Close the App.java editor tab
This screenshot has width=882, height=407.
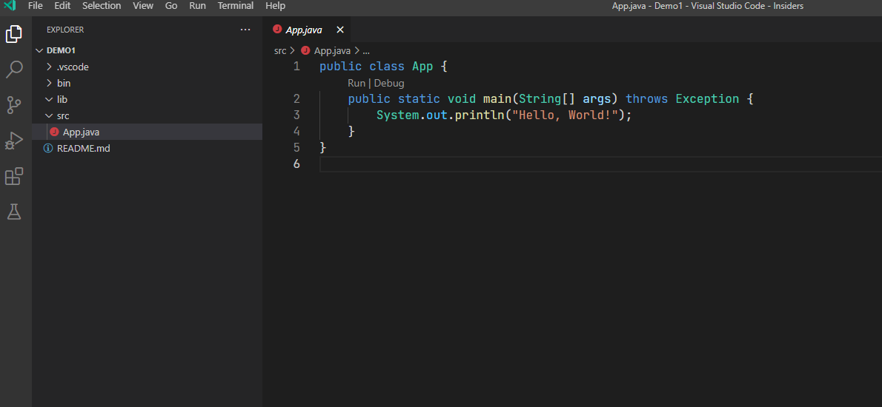pyautogui.click(x=340, y=30)
